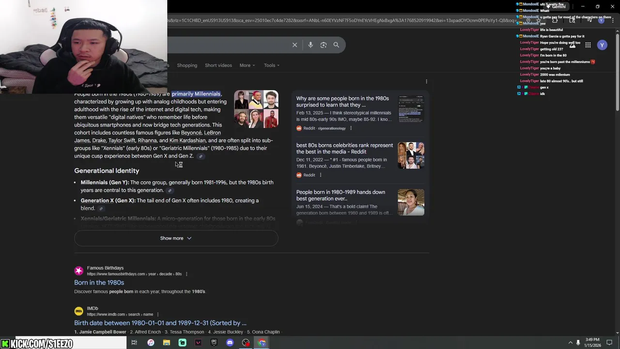This screenshot has height=349, width=620.
Task: Open 'Why are some people born in the 1980s' link
Action: pos(342,102)
